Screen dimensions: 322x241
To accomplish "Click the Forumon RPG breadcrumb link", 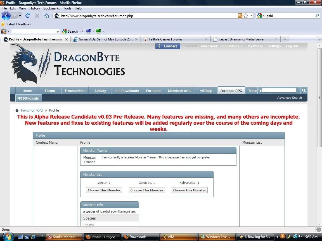I will [32, 110].
